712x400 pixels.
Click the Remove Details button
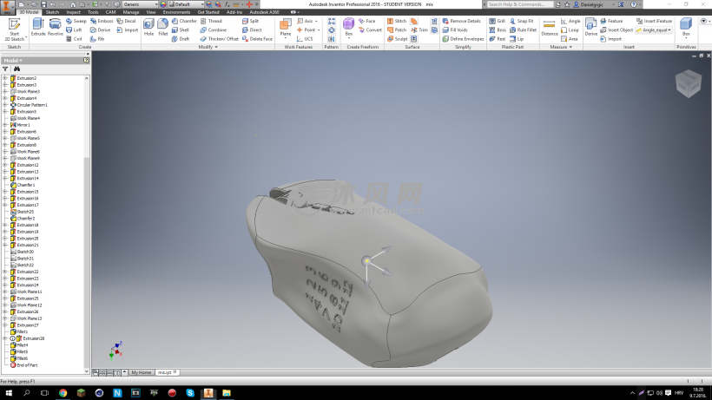(x=465, y=21)
